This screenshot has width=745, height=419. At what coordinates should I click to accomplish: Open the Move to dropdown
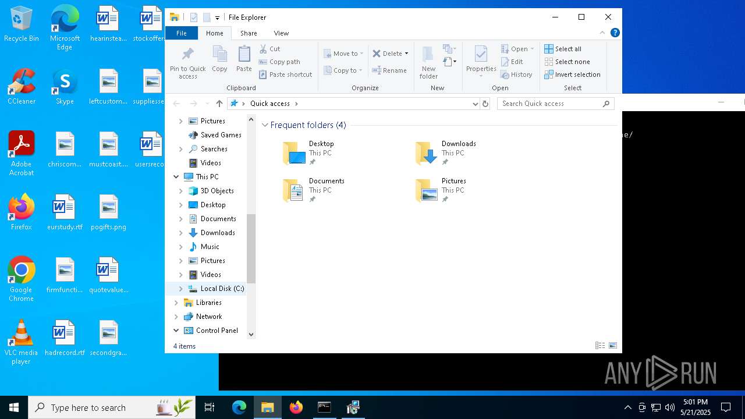click(343, 54)
